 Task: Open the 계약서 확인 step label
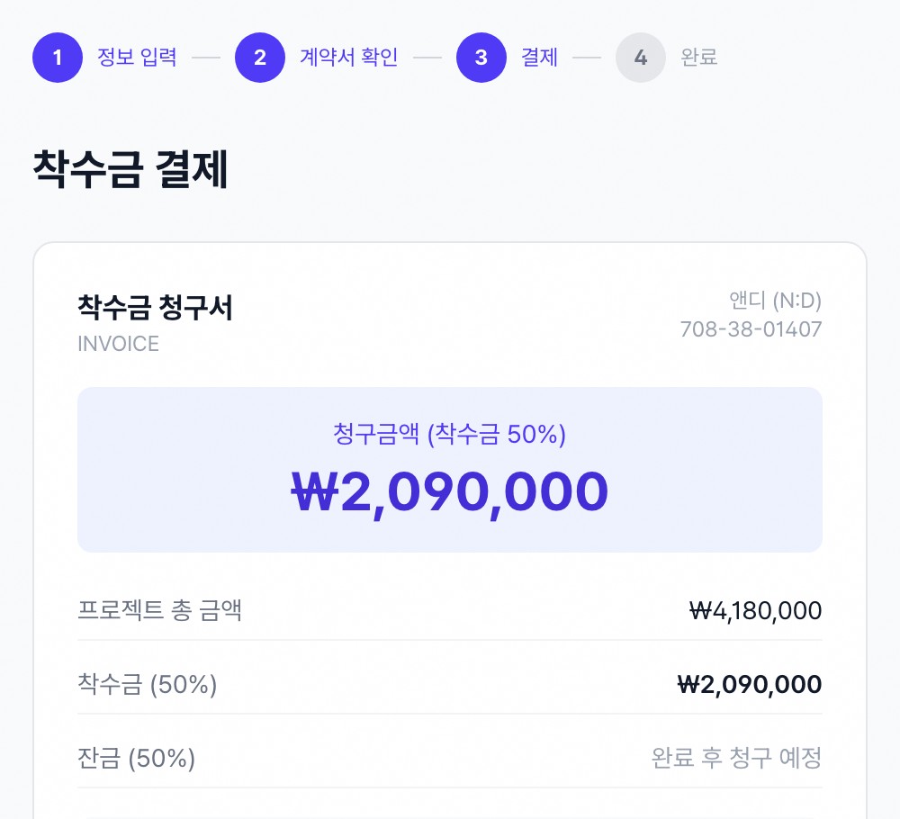[x=348, y=58]
